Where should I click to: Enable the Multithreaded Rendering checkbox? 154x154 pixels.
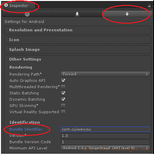pyautogui.click(x=63, y=87)
